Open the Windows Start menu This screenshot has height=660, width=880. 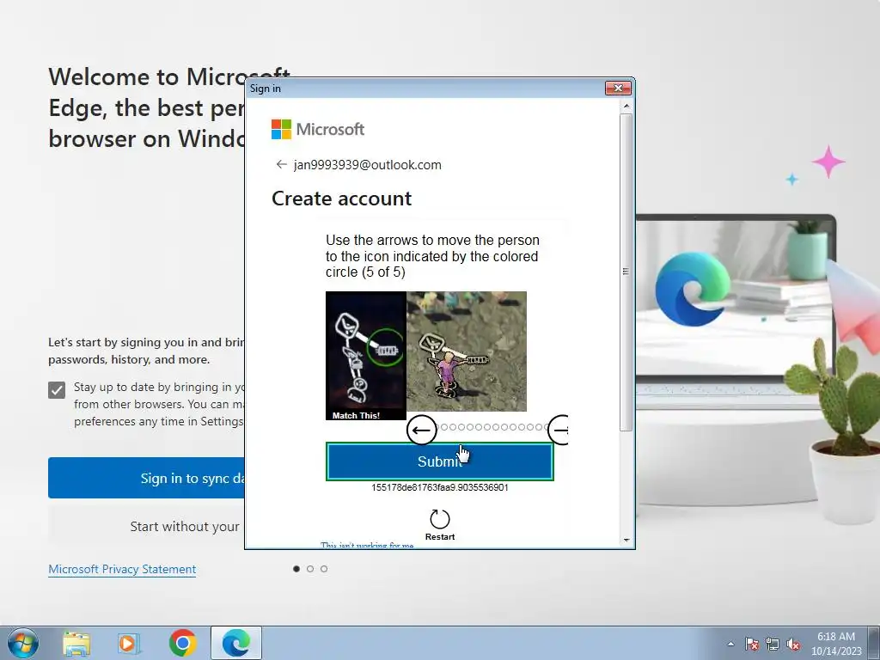coord(23,643)
